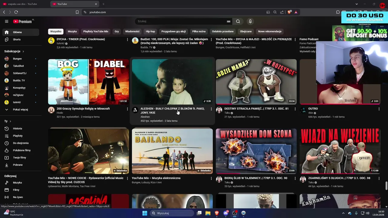This screenshot has width=388, height=218.
Task: Start voice search with microphone icon
Action: pos(250,21)
